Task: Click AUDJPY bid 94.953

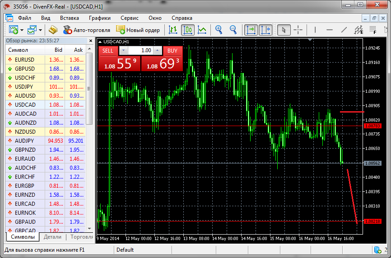Action: [56, 141]
